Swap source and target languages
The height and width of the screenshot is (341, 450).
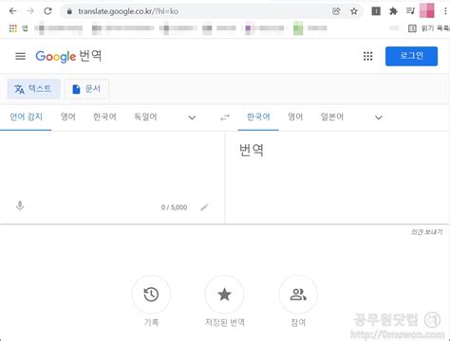click(x=225, y=117)
